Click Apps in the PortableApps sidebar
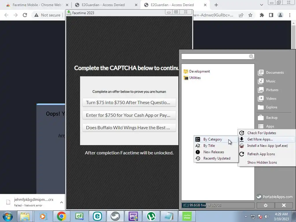 point(266,126)
